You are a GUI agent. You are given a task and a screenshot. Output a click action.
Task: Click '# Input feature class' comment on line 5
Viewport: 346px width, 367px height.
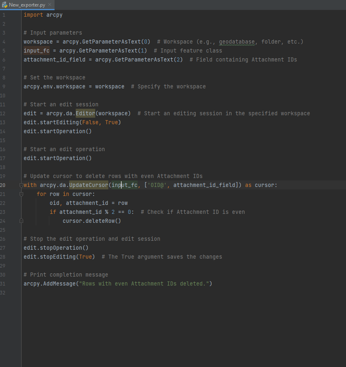[x=188, y=51]
